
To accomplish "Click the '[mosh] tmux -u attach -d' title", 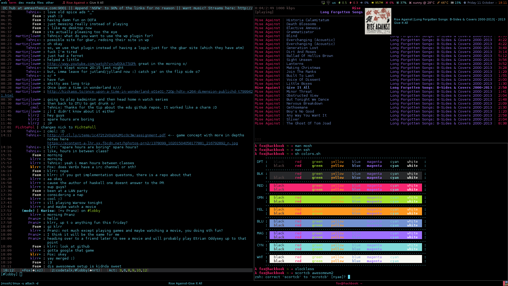I will (20, 283).
